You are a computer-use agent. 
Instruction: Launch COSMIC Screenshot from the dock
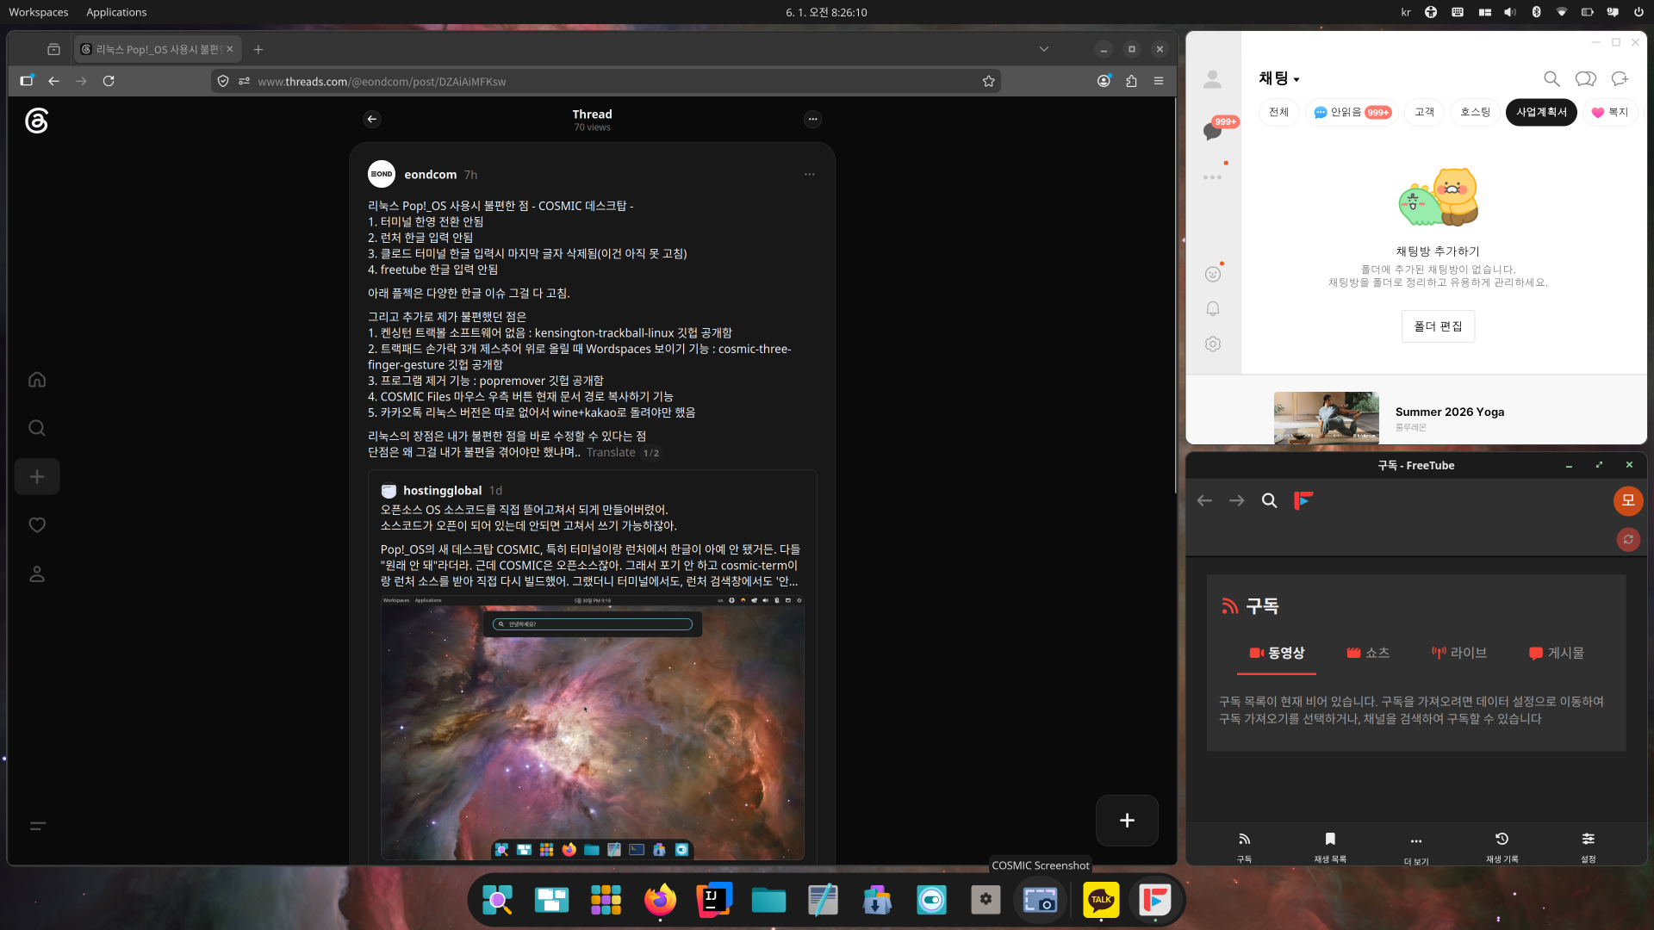click(x=1040, y=901)
